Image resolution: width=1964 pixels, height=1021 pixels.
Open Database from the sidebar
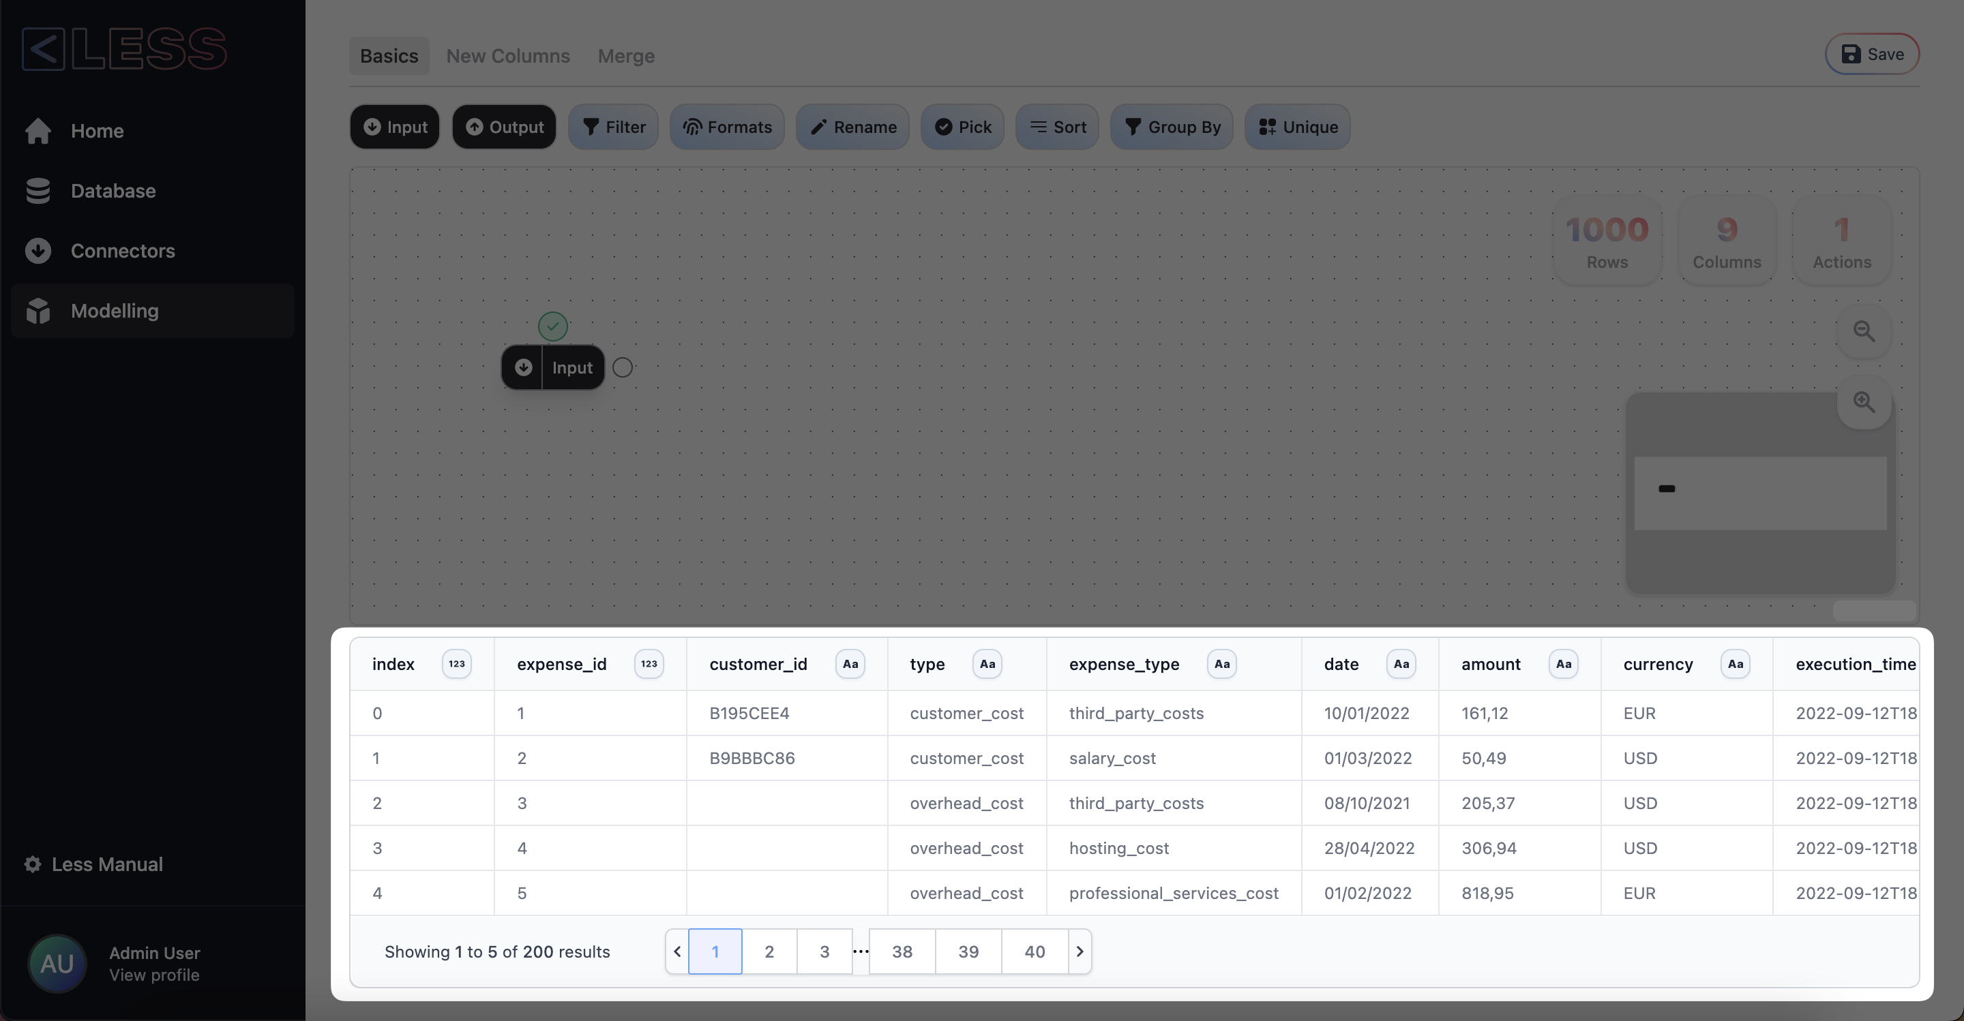(113, 190)
